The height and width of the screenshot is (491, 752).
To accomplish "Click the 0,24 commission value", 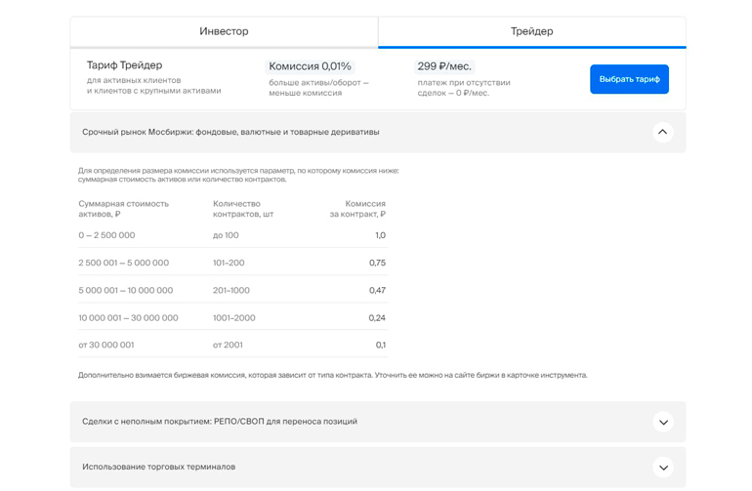I will pos(377,318).
